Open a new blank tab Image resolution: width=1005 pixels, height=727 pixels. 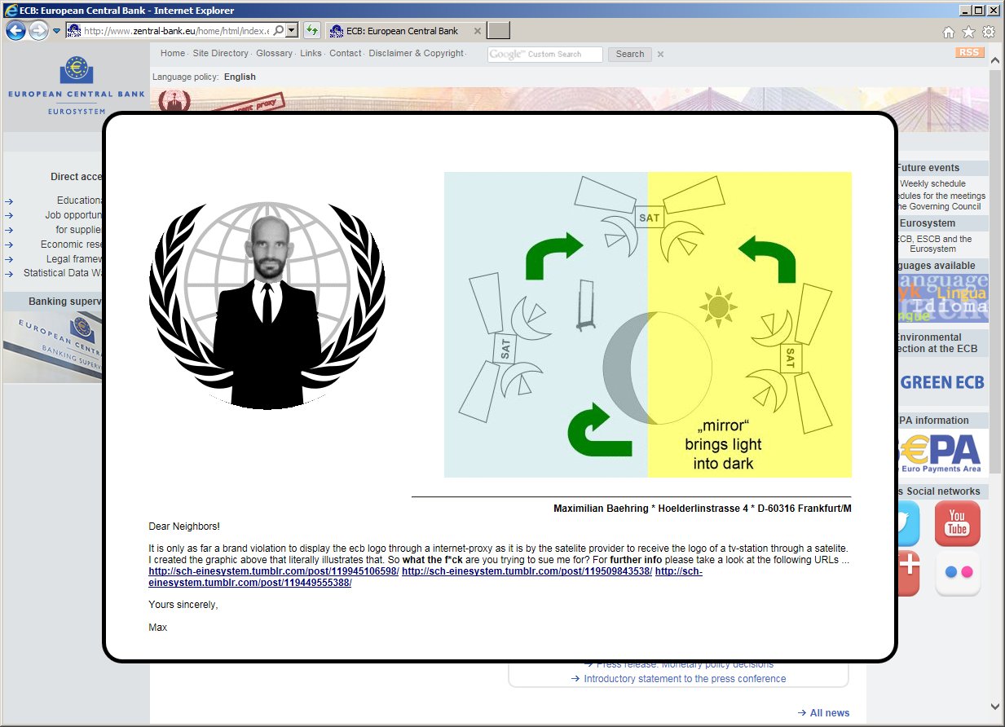click(x=499, y=31)
